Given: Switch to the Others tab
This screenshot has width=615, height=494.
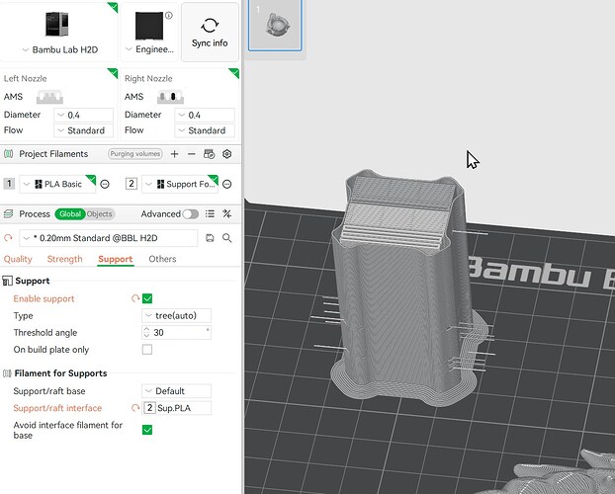Looking at the screenshot, I should click(162, 259).
